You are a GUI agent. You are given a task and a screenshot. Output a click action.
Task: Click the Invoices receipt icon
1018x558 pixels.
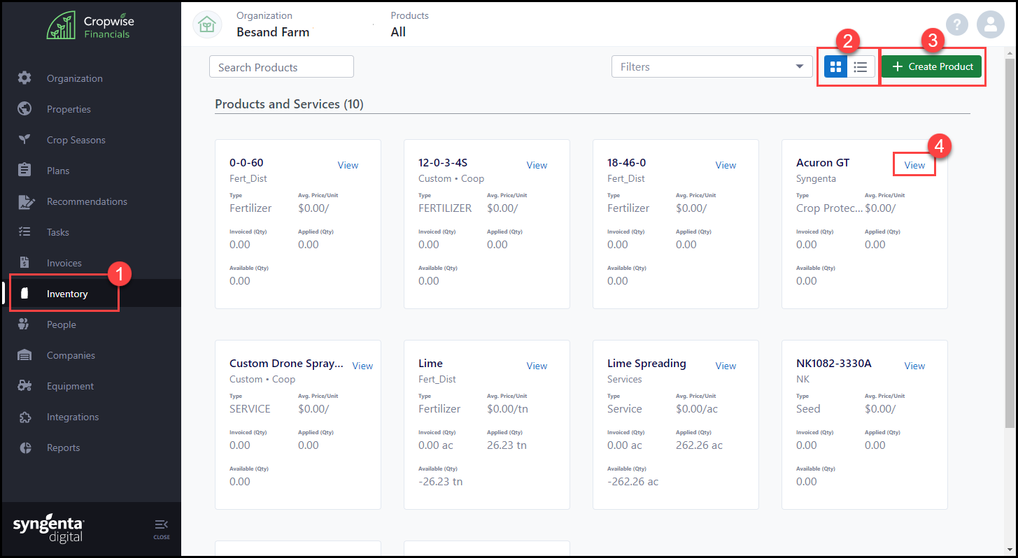24,263
